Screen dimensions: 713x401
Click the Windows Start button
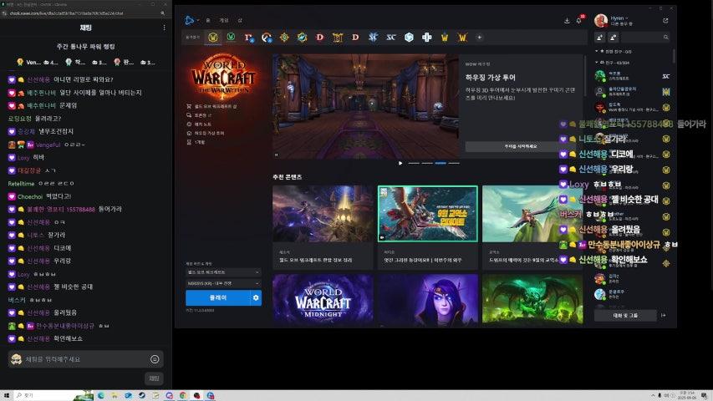[7, 395]
